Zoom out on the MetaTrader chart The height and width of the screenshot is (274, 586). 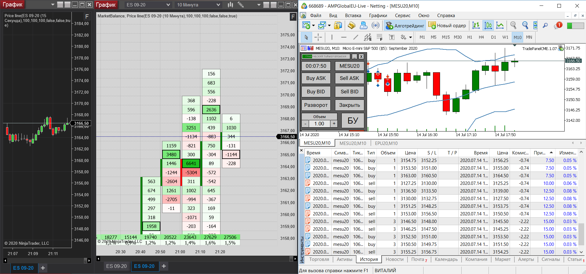pyautogui.click(x=525, y=26)
